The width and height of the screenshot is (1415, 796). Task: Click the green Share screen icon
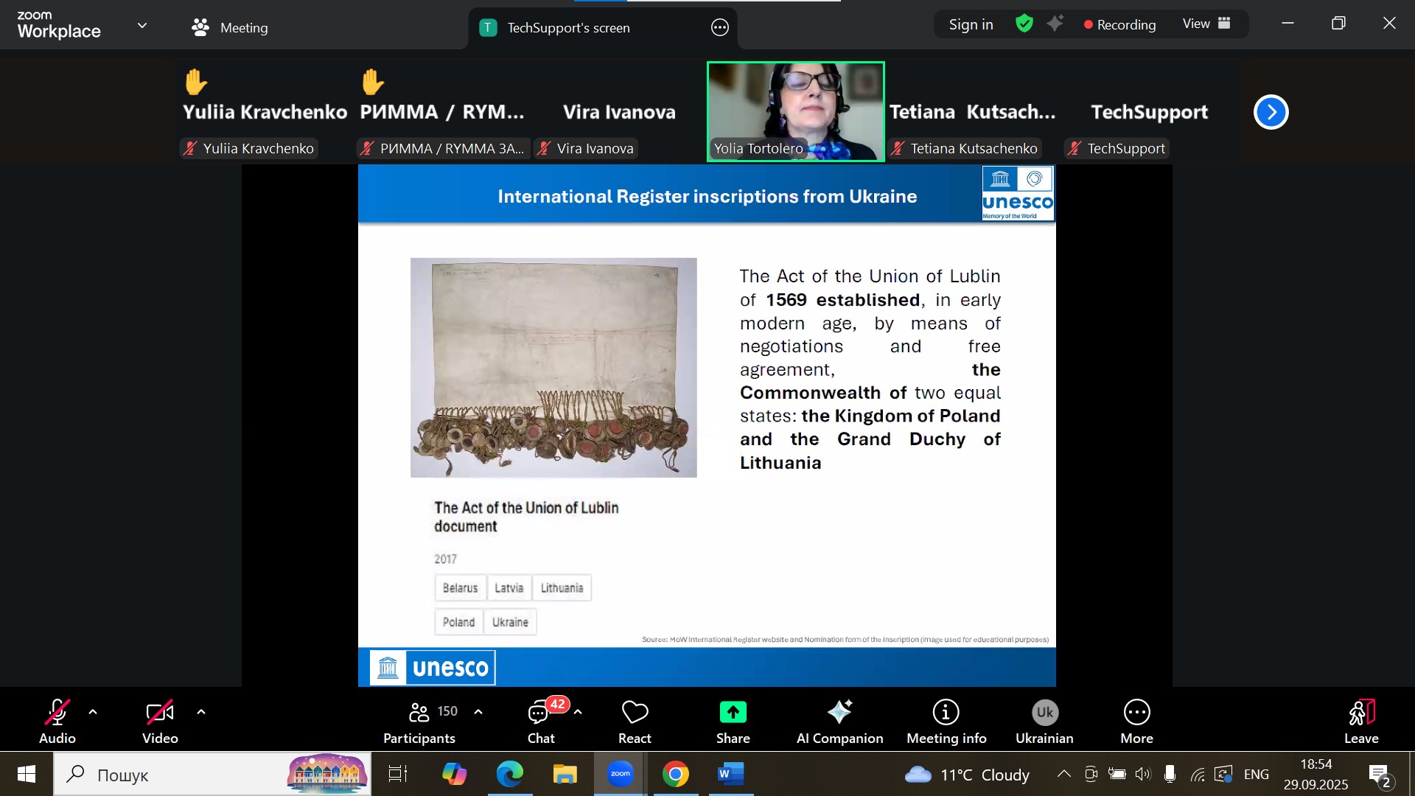(733, 713)
